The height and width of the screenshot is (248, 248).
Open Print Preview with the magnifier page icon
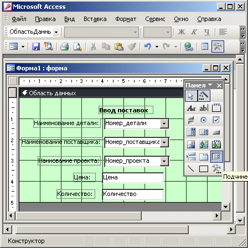tap(77, 46)
